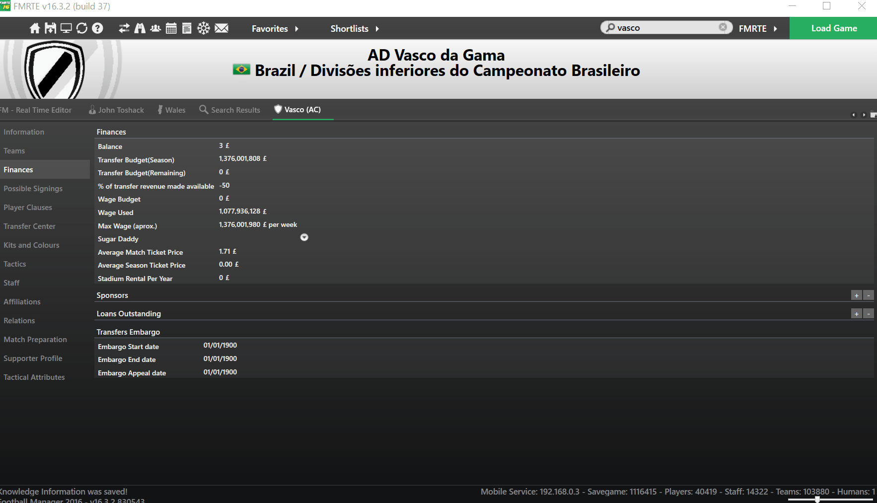Go to the Home icon in the toolbar
Image resolution: width=877 pixels, height=503 pixels.
point(35,28)
